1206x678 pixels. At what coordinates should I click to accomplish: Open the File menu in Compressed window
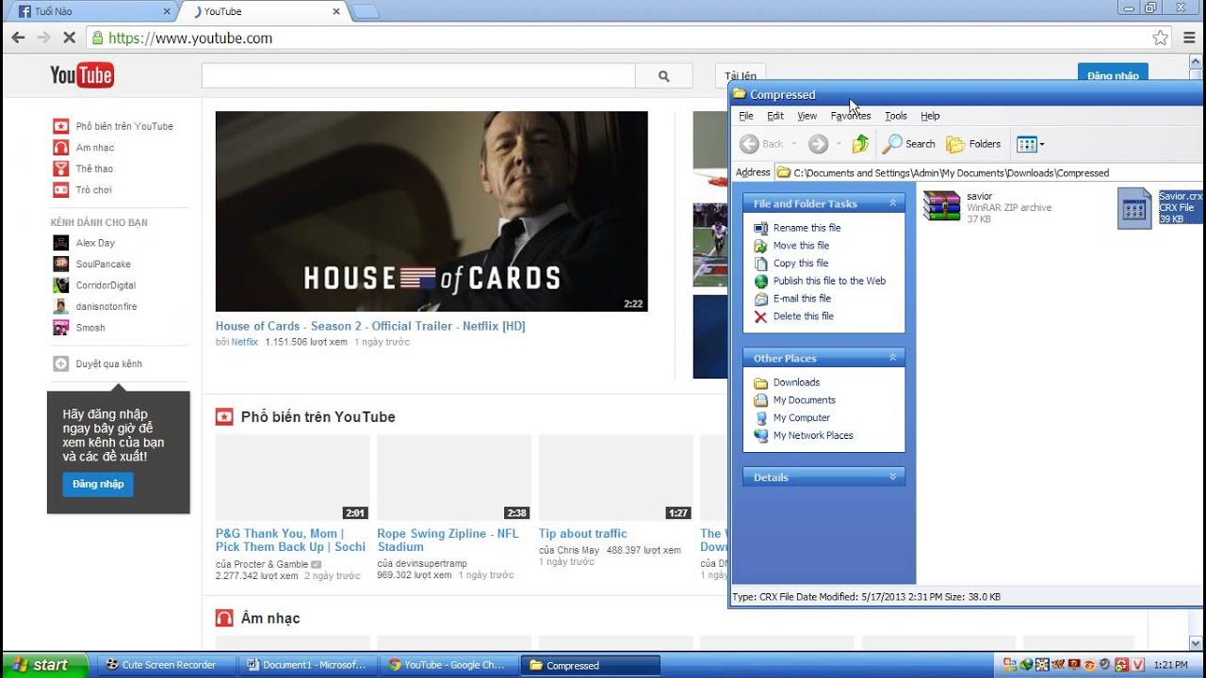click(x=746, y=116)
